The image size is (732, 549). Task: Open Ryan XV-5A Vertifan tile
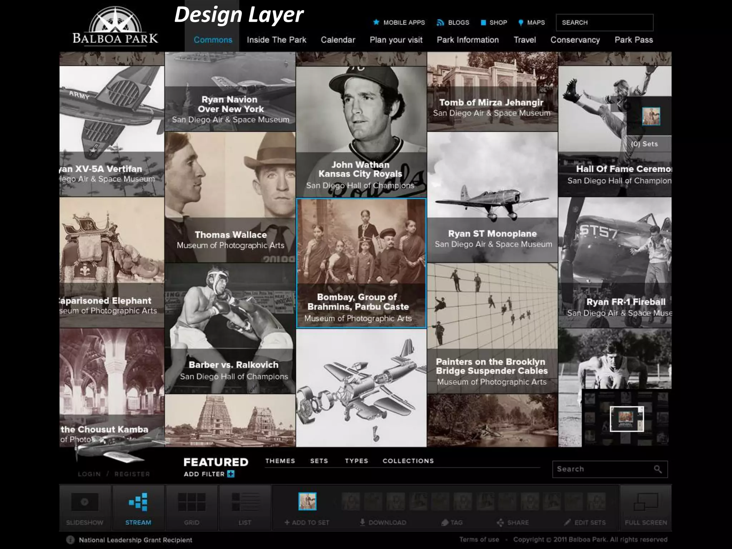tap(112, 131)
